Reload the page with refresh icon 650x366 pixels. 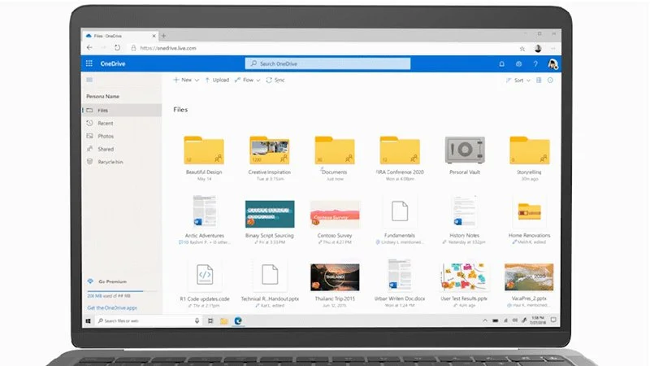[117, 48]
